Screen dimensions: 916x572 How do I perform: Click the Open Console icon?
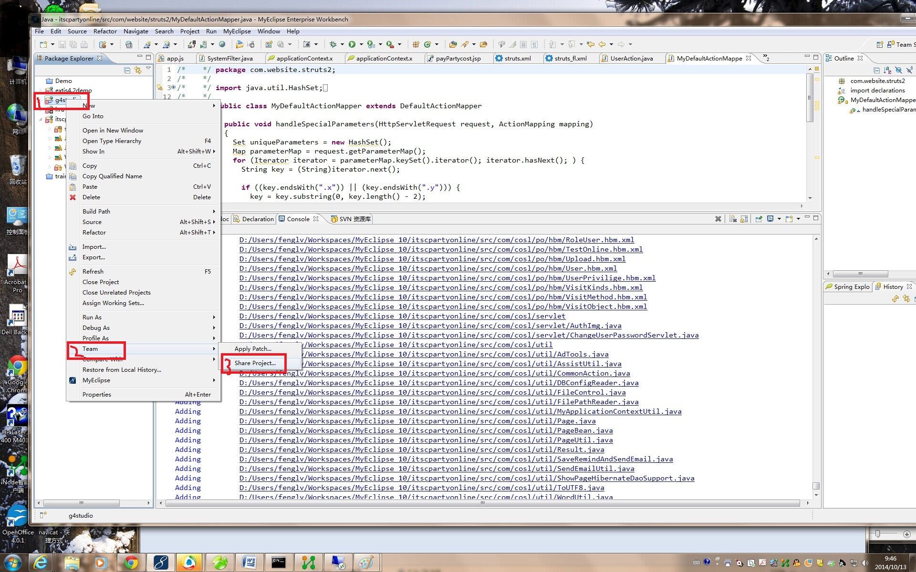pyautogui.click(x=789, y=219)
